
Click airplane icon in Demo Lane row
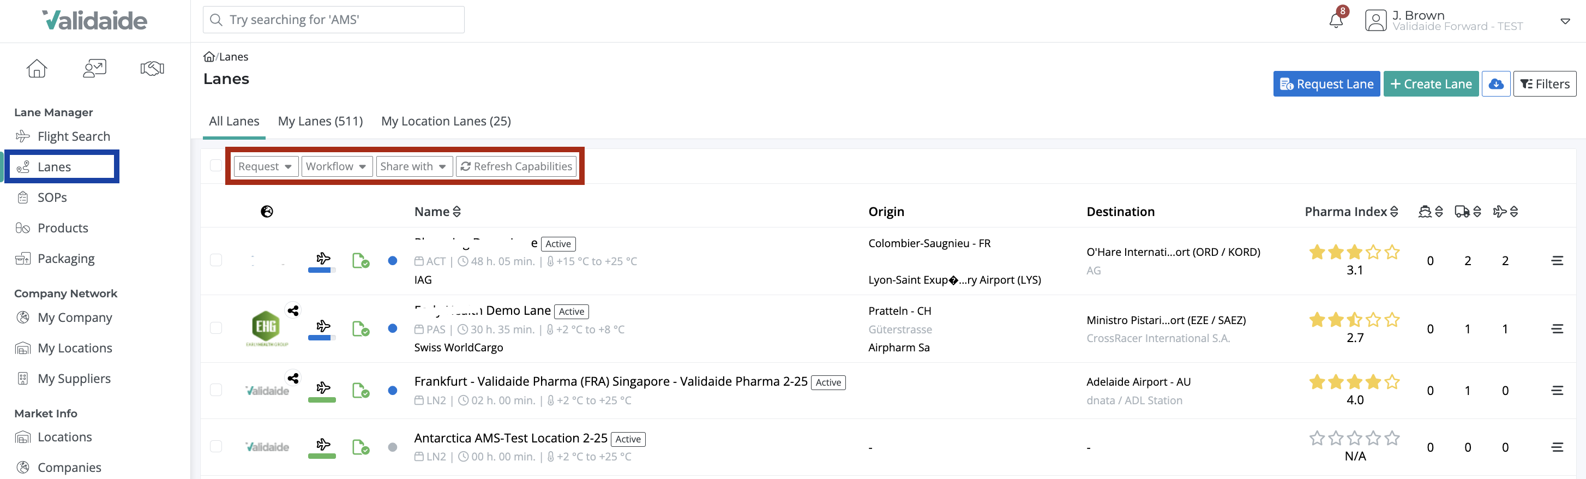coord(323,326)
